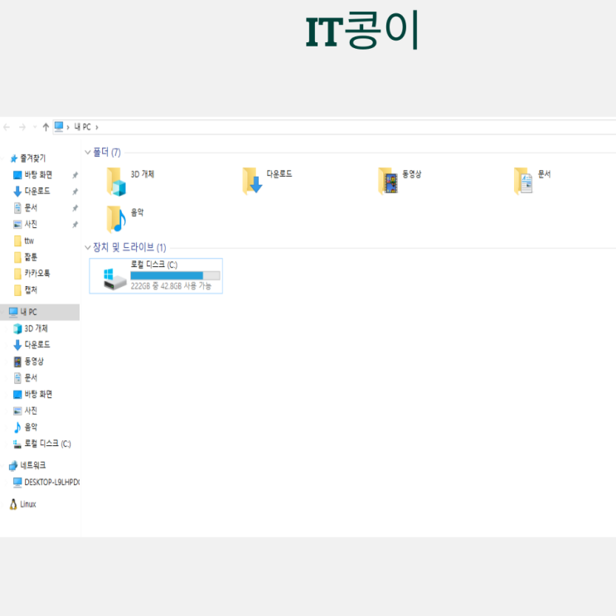Image resolution: width=616 pixels, height=616 pixels.
Task: Click pin icon next to pinned 다운로드
Action: (75, 192)
